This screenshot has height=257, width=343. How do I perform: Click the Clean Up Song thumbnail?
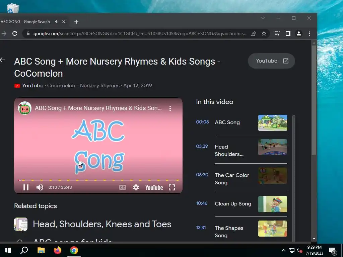(273, 204)
